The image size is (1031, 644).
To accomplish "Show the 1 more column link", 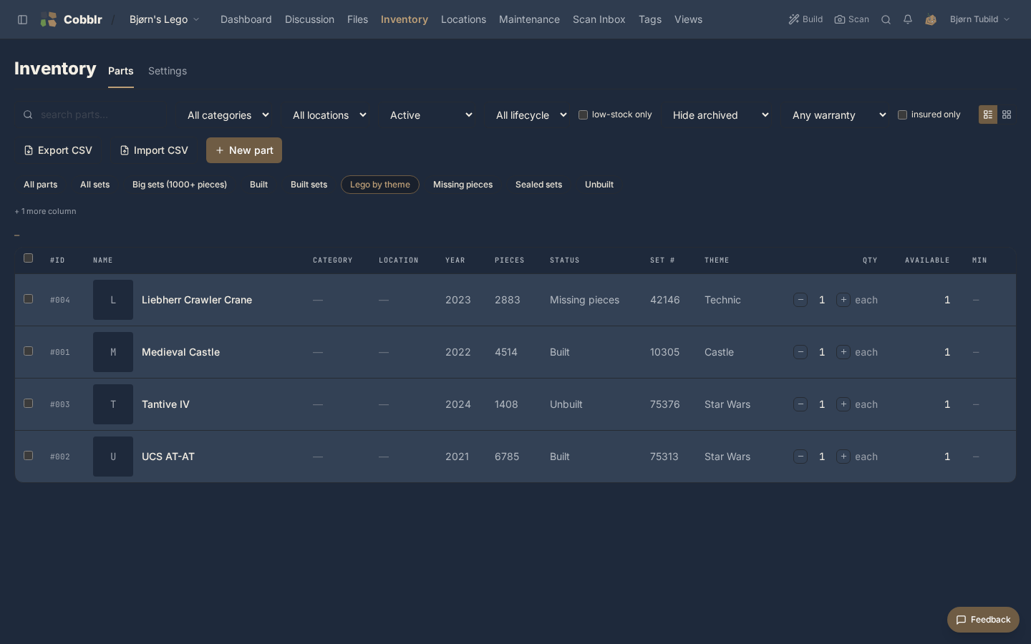I will 46,211.
